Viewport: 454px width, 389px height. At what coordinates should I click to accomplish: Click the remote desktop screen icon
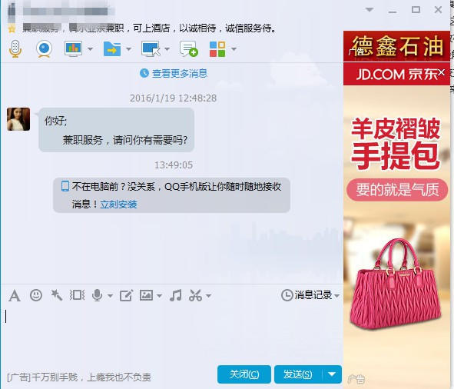(x=151, y=48)
